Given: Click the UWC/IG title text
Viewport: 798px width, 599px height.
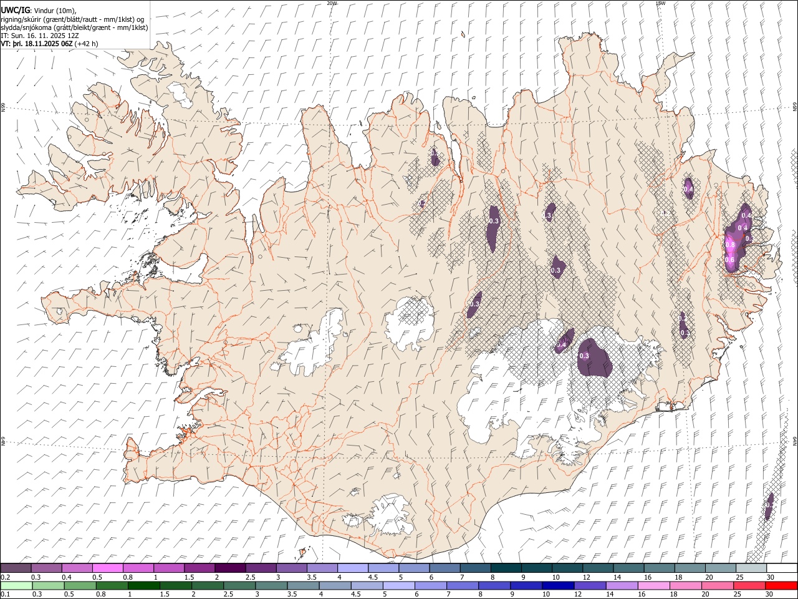Looking at the screenshot, I should pyautogui.click(x=16, y=11).
